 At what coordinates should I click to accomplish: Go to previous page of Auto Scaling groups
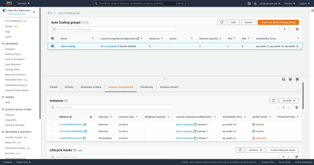pyautogui.click(x=279, y=29)
